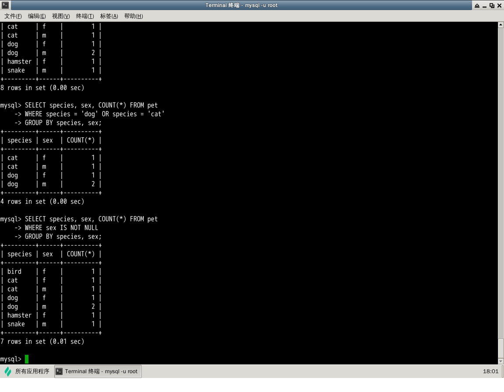Open the 帮助(H) menu

[133, 16]
